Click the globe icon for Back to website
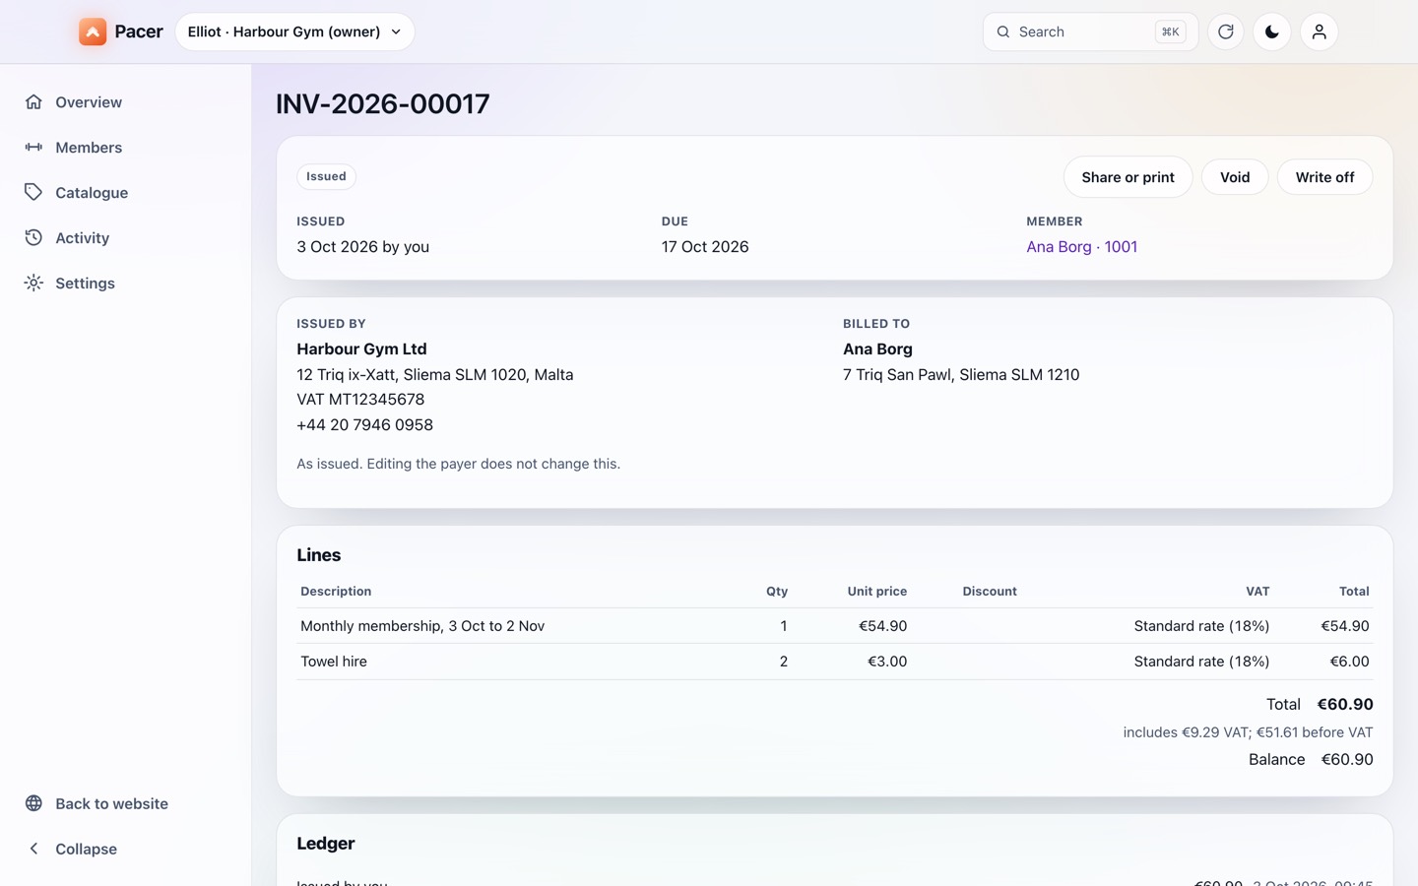 (33, 803)
